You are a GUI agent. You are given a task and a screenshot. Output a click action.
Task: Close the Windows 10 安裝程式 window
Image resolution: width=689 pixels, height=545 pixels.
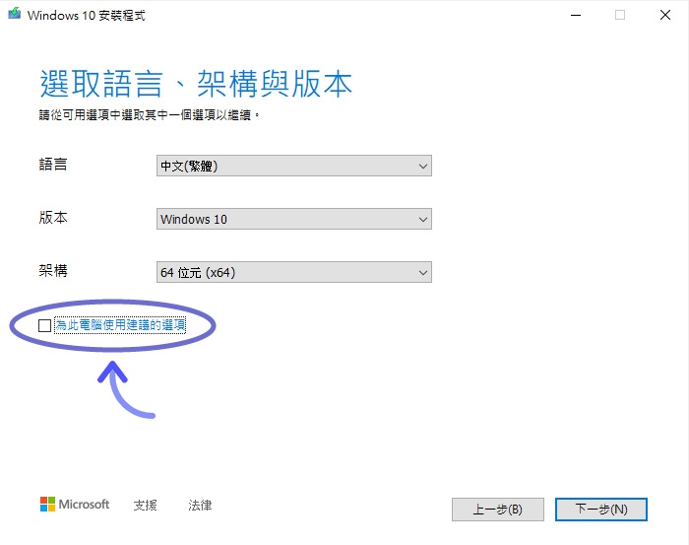click(665, 15)
